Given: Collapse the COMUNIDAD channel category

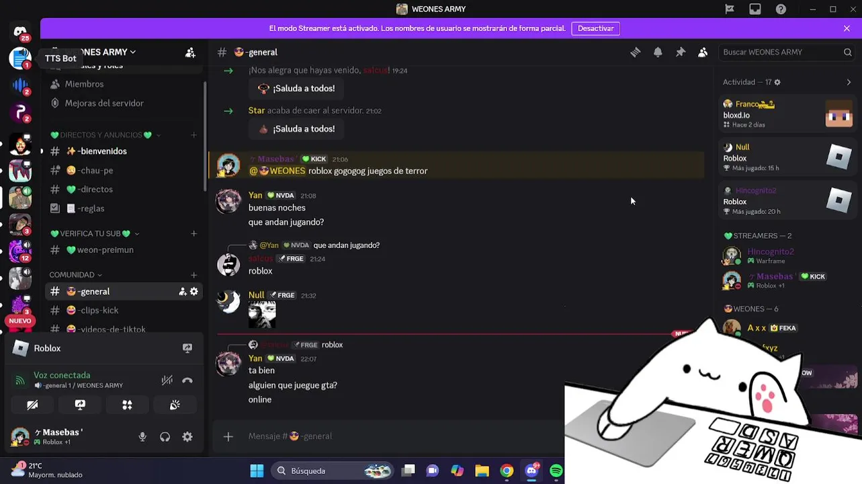Looking at the screenshot, I should tap(75, 274).
